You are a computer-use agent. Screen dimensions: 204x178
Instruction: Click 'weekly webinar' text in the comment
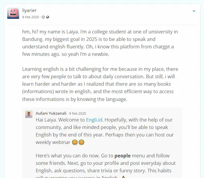tap(53, 142)
